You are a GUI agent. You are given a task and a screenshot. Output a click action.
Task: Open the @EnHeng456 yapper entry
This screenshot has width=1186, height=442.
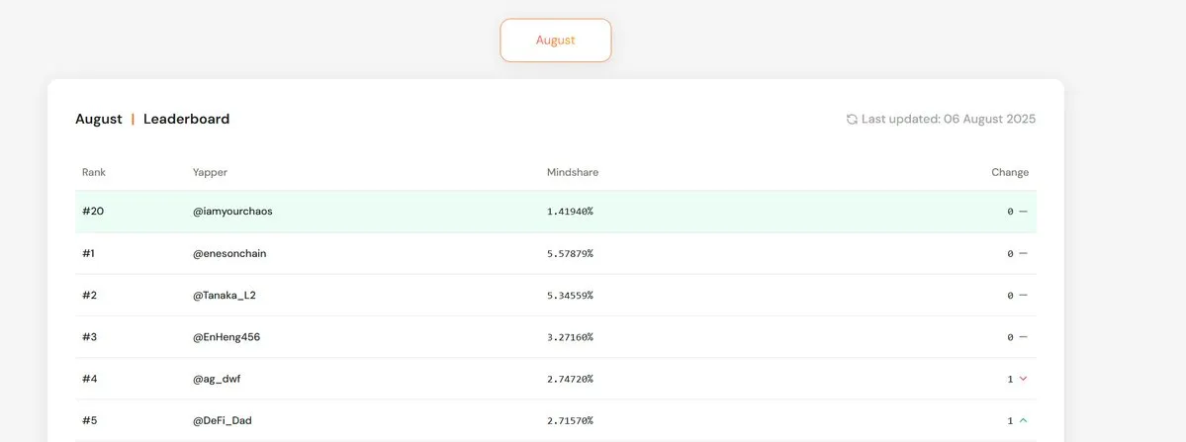pos(227,337)
